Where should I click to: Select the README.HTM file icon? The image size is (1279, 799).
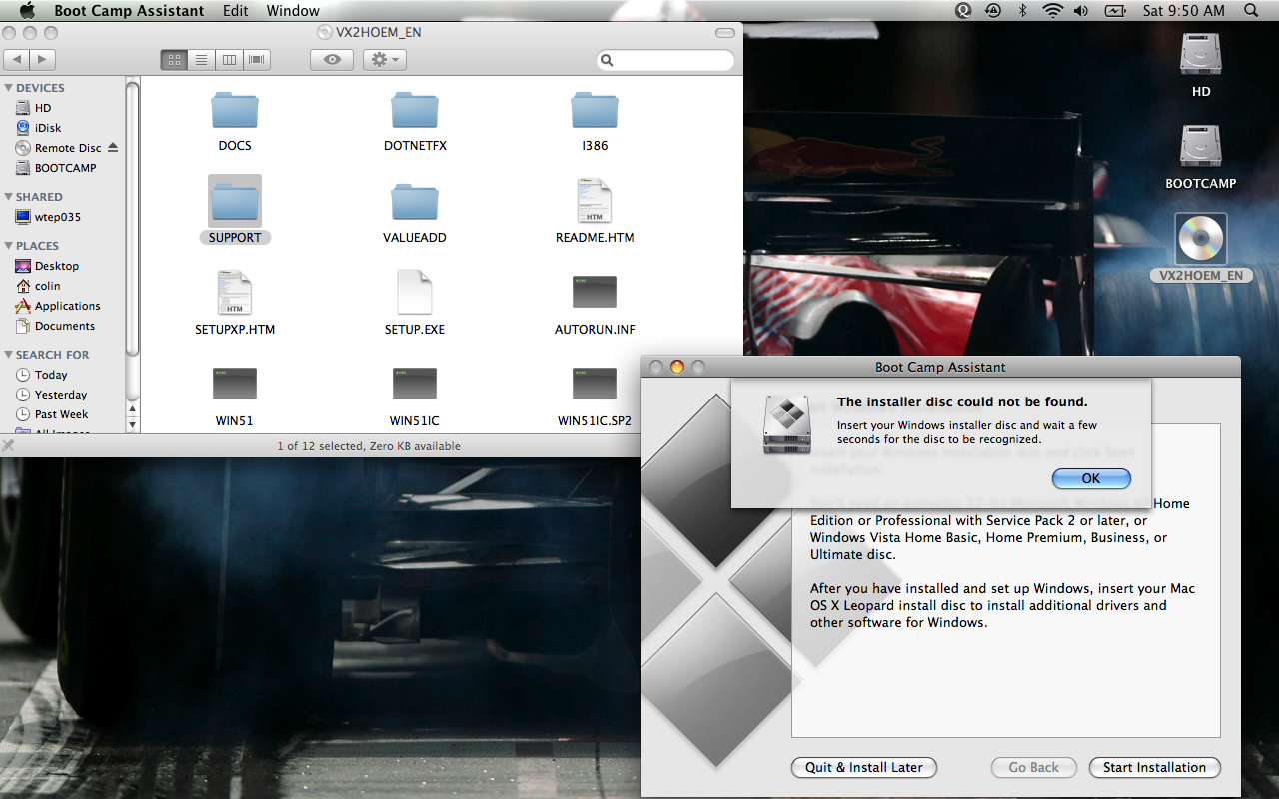click(595, 201)
